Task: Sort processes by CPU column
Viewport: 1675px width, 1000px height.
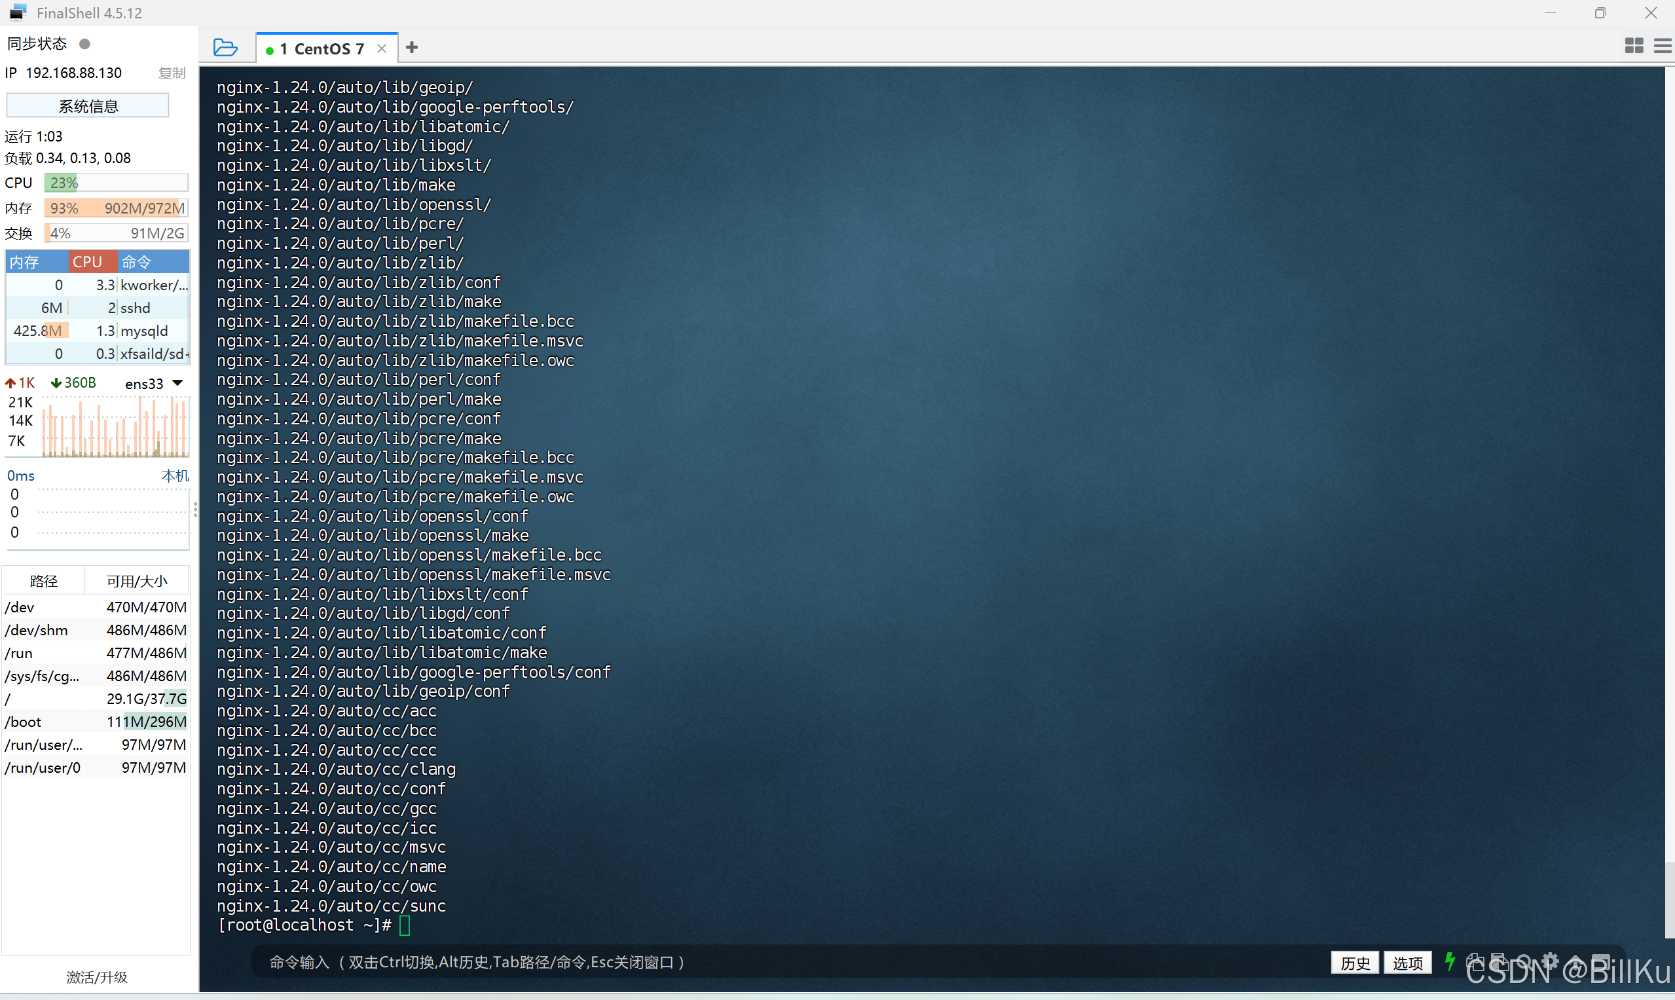Action: [x=93, y=261]
